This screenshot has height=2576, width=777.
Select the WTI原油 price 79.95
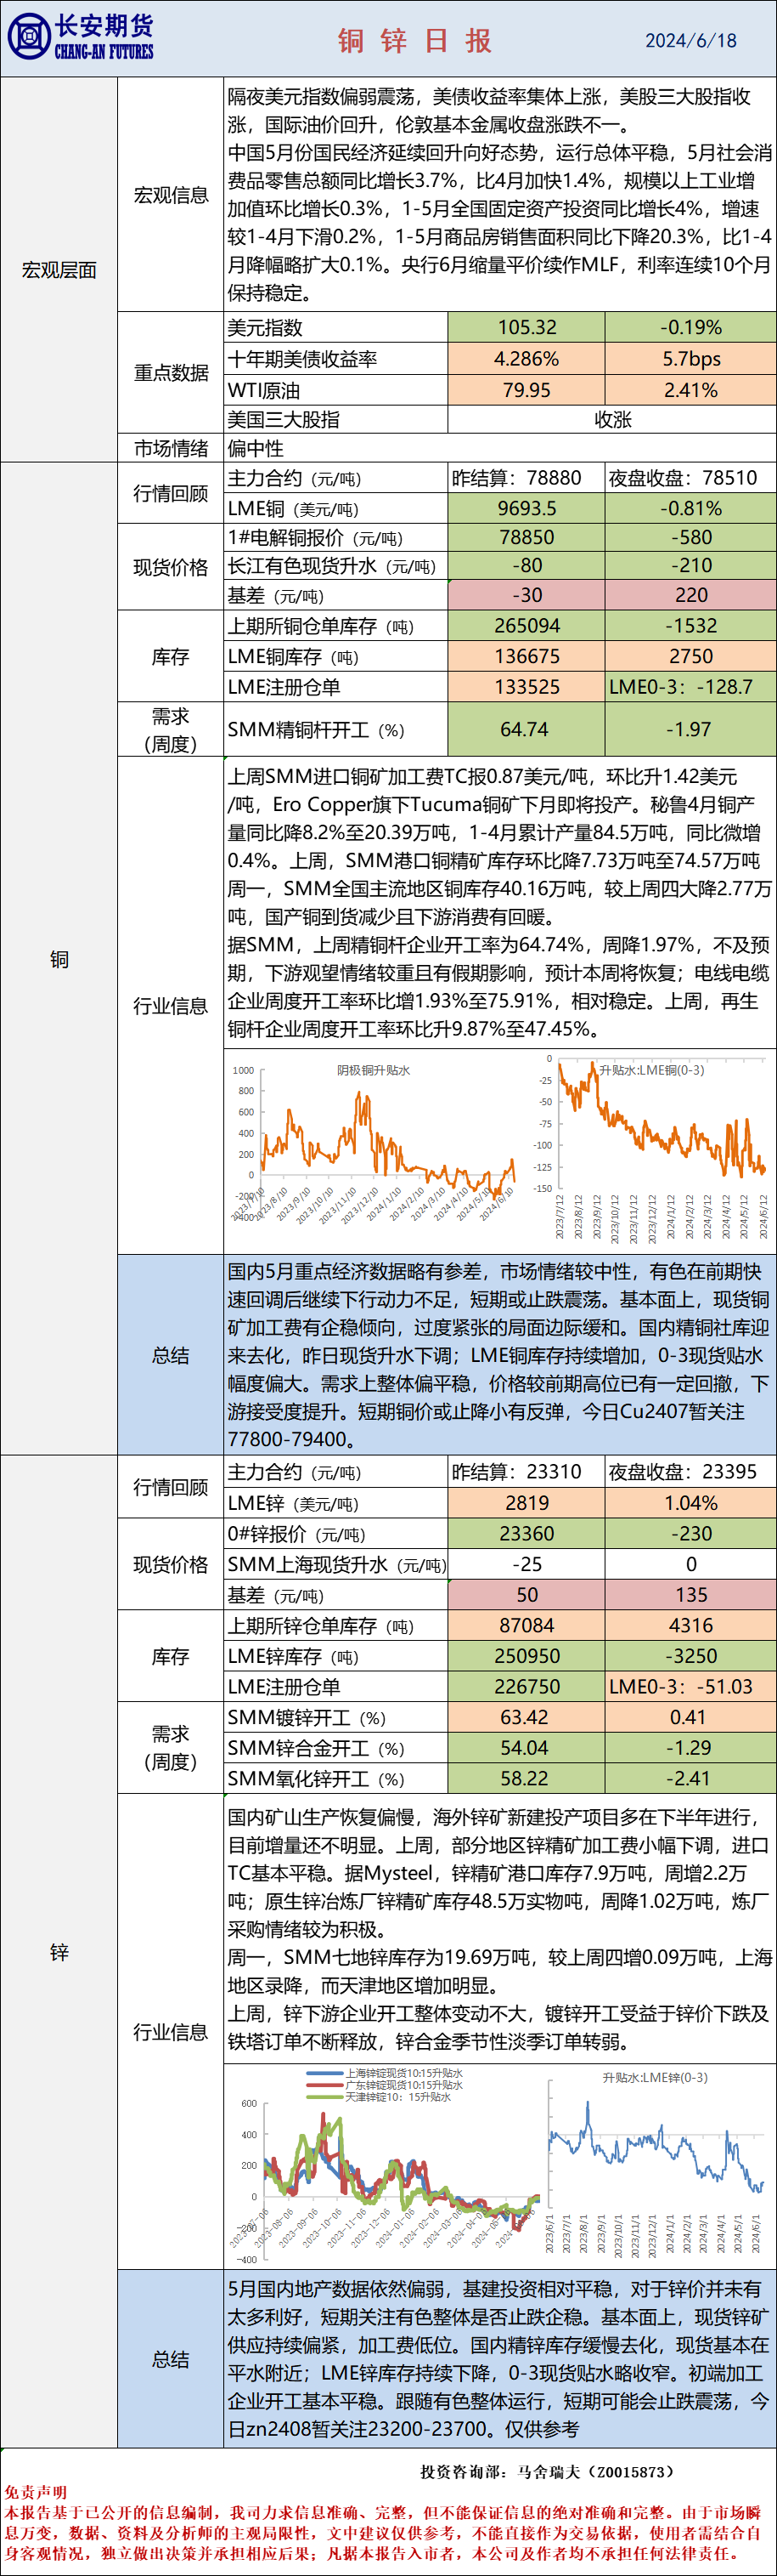point(526,390)
